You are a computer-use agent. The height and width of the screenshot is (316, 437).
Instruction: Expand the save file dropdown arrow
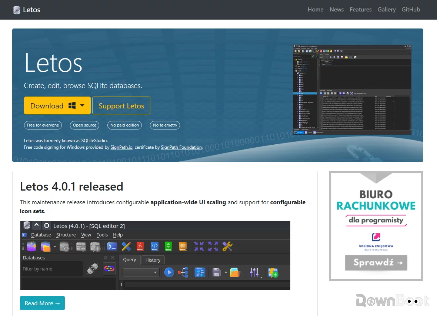coord(226,272)
